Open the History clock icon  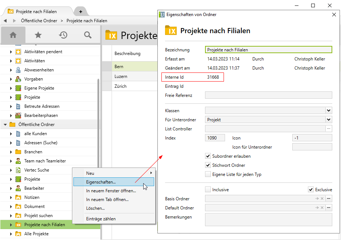(x=63, y=35)
